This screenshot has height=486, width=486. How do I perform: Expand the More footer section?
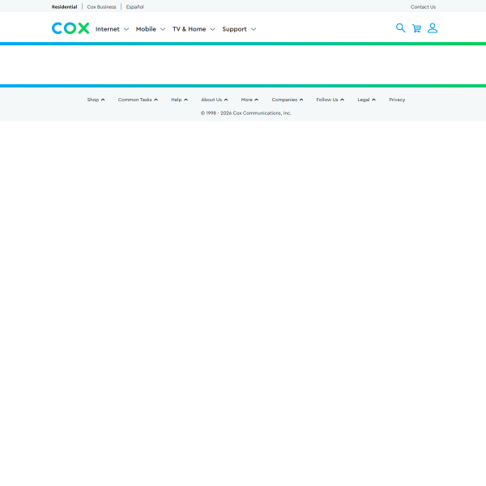[x=249, y=100]
